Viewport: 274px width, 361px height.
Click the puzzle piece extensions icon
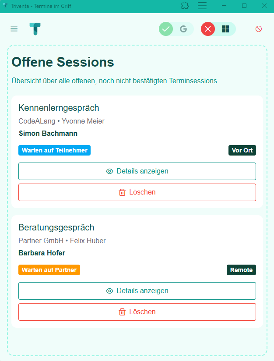pyautogui.click(x=185, y=6)
